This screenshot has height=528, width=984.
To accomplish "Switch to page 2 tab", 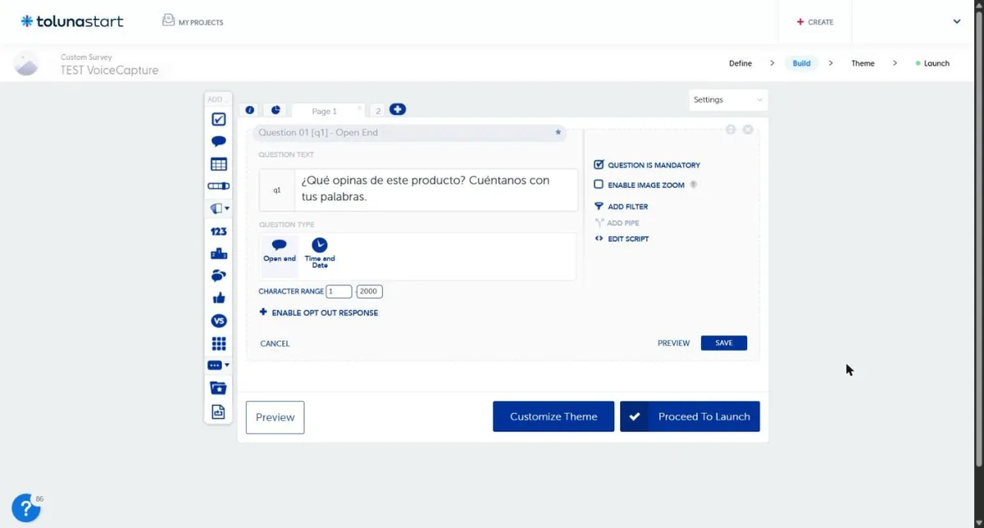I will click(377, 111).
